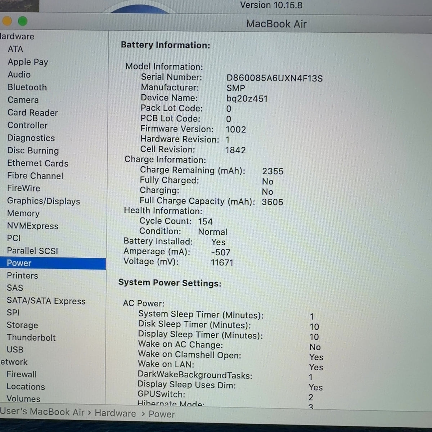Viewport: 432px width, 432px height.
Task: Select Thunderbolt entry
Action: [x=31, y=337]
